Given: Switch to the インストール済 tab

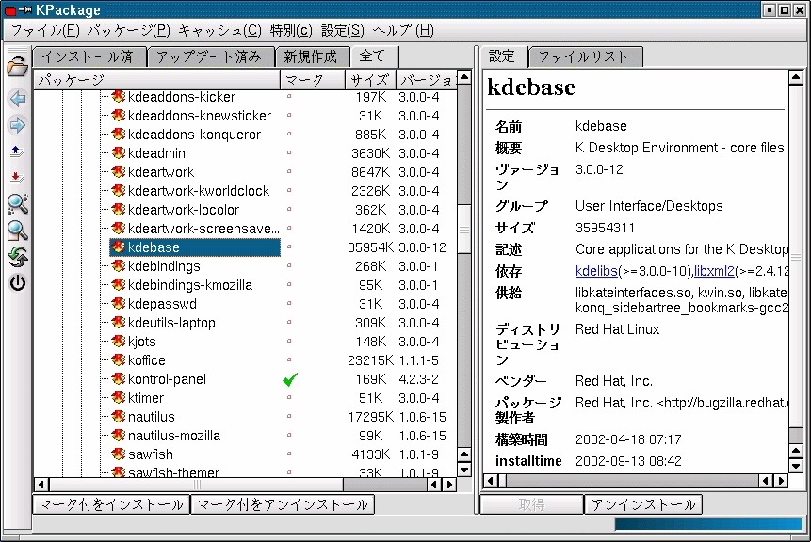Looking at the screenshot, I should coord(89,56).
